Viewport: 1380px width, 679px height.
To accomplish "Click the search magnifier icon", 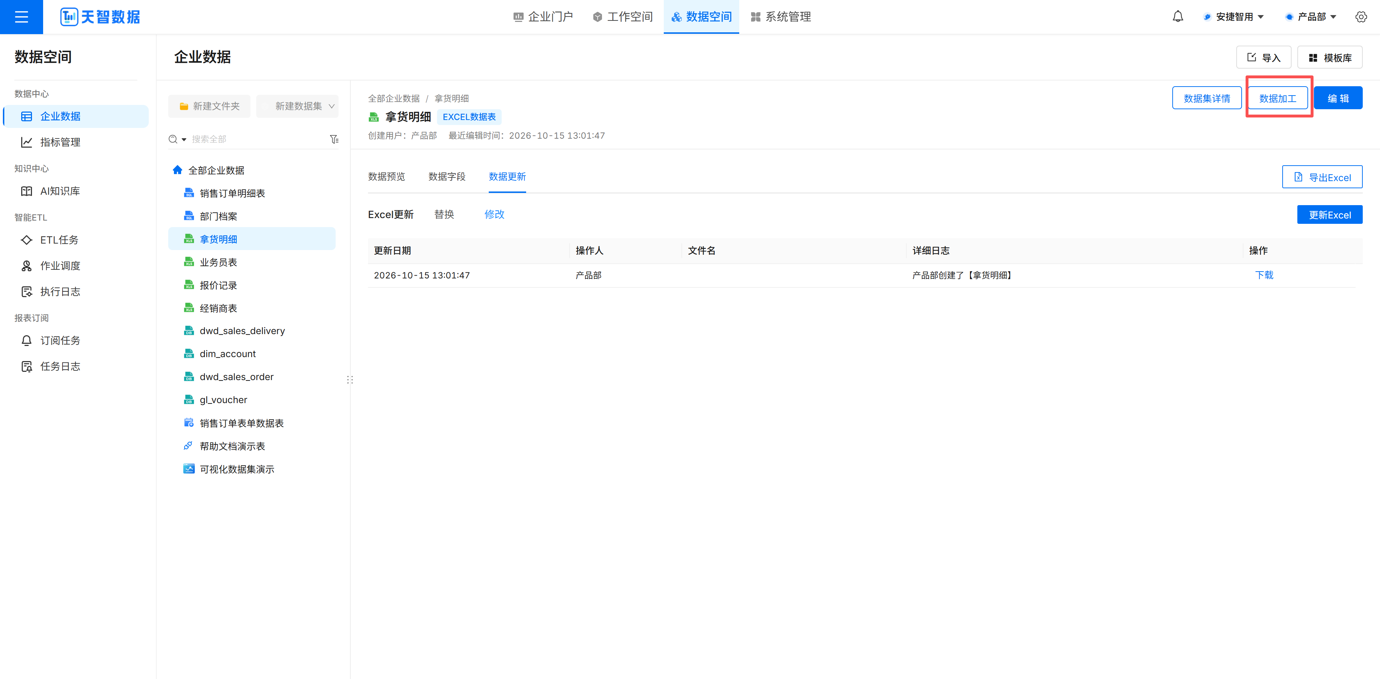I will click(x=173, y=139).
